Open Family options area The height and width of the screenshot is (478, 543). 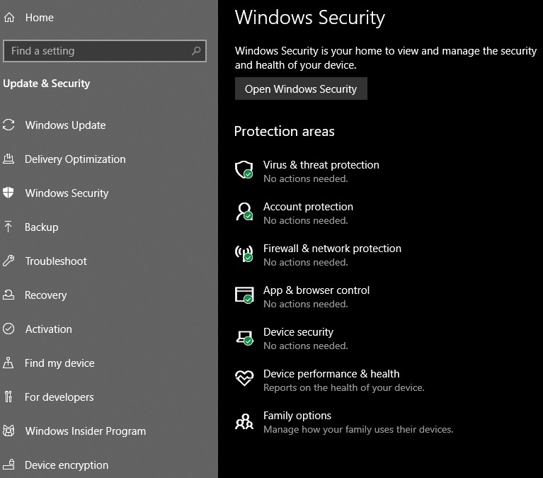tap(297, 416)
